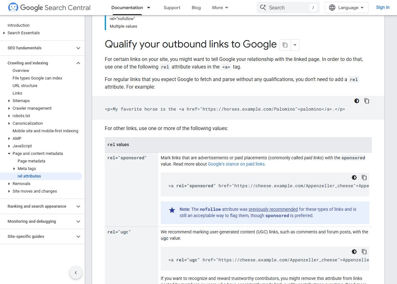Open the previously recommended link
This screenshot has height=284, width=397.
pos(273,209)
